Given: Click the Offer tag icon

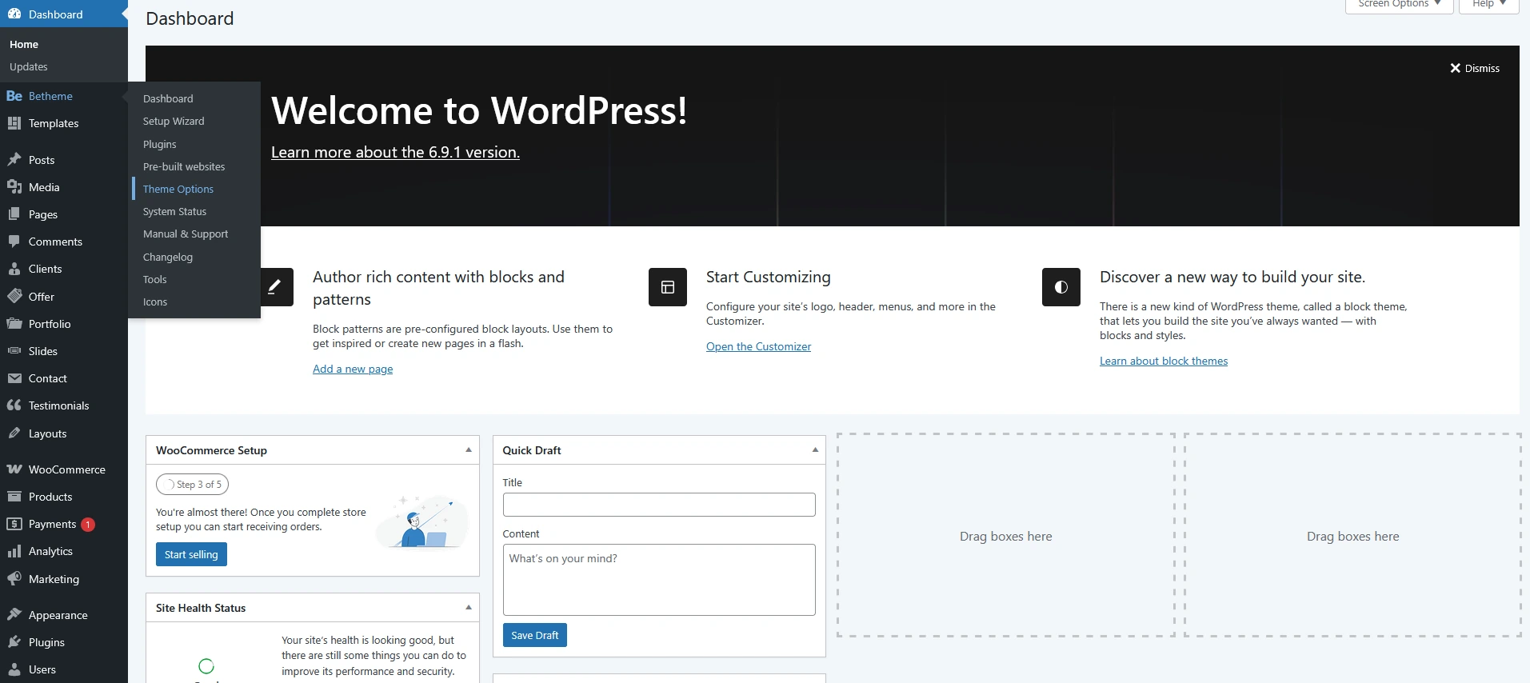Looking at the screenshot, I should [14, 296].
